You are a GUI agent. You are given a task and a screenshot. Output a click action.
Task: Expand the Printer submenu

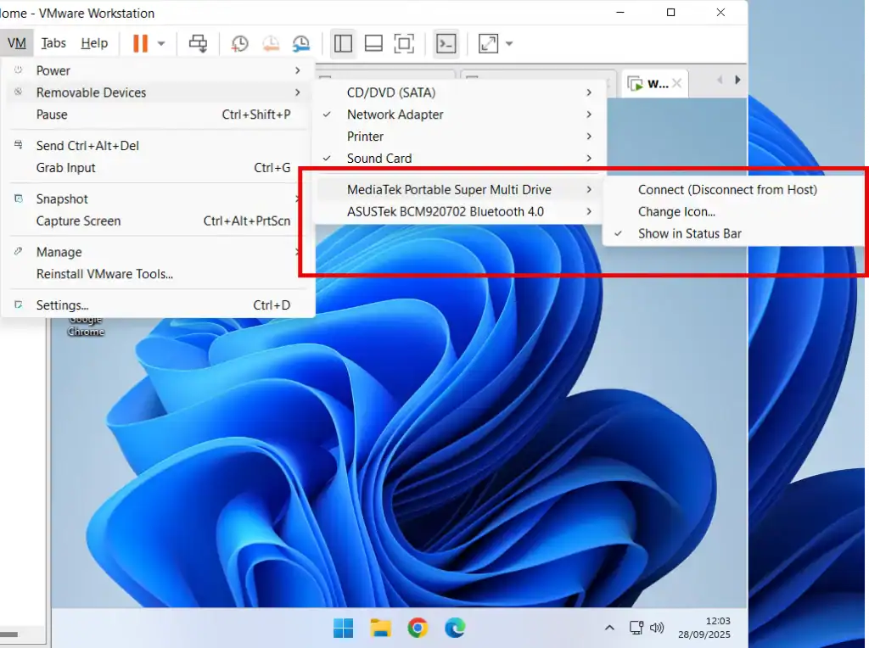(457, 137)
